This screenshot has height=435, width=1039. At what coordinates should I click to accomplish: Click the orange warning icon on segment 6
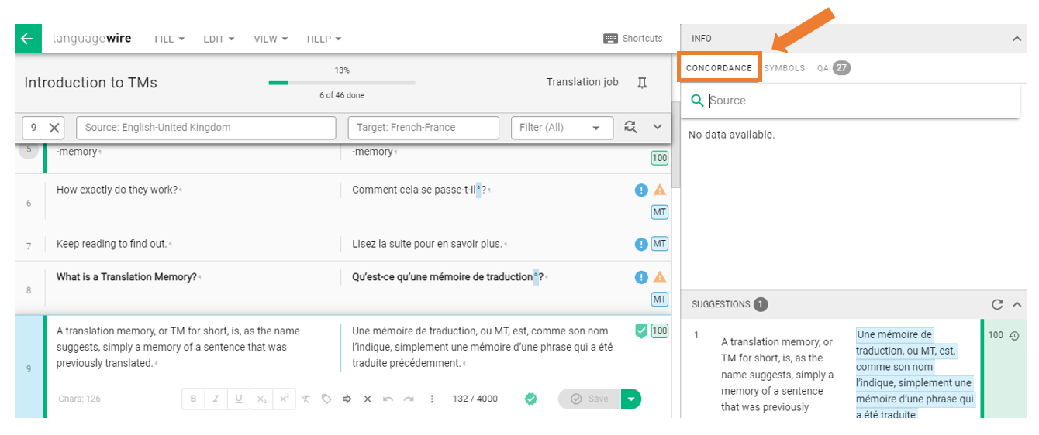click(x=660, y=190)
